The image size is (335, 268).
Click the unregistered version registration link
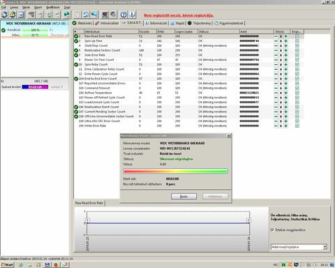[x=179, y=15]
